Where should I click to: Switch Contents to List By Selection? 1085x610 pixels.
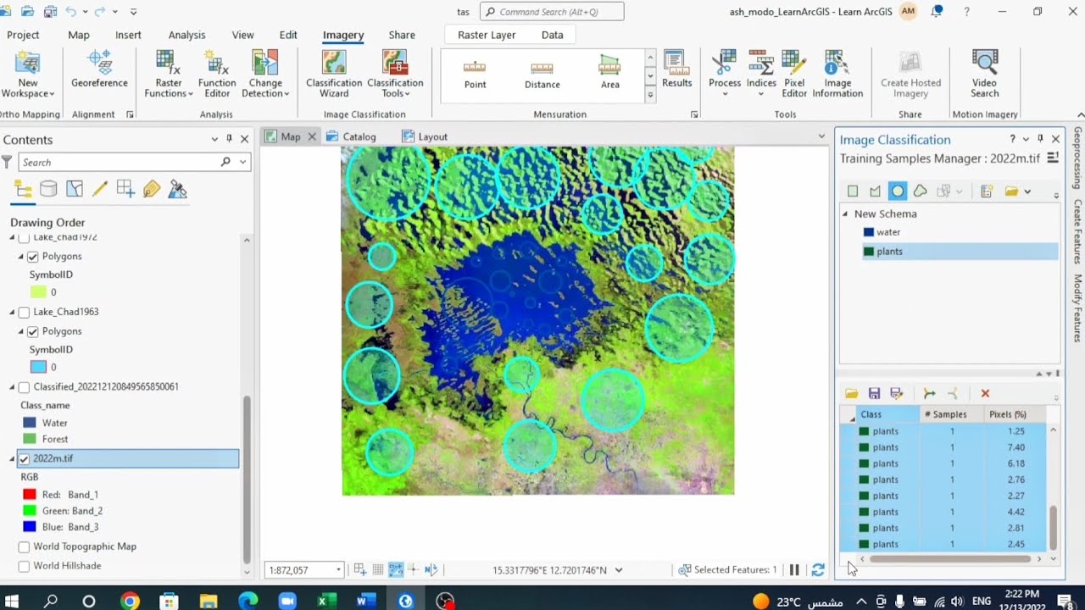[75, 189]
